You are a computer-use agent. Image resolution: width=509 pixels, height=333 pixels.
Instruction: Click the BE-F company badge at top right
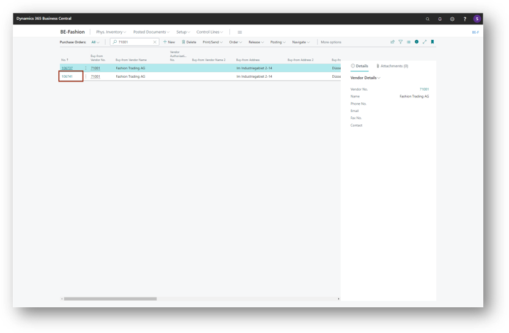coord(475,32)
